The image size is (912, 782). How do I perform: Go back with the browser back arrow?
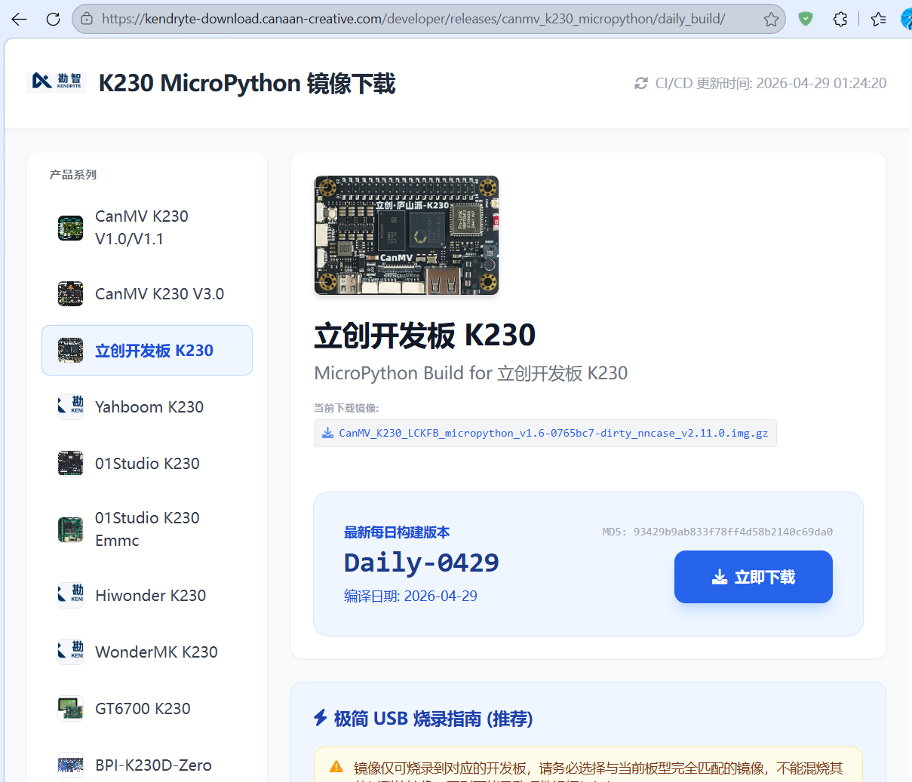[x=19, y=19]
